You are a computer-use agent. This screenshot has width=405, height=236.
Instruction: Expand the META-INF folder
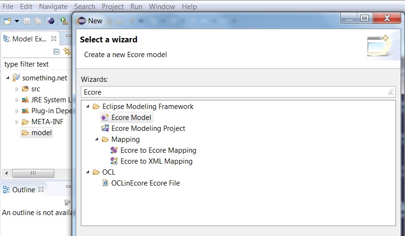click(17, 122)
